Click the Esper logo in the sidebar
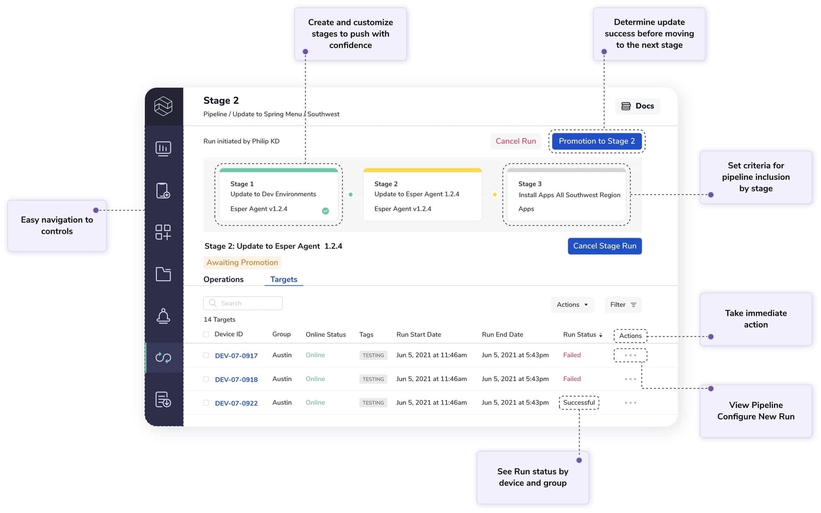Viewport: 821px width, 513px height. click(x=164, y=106)
